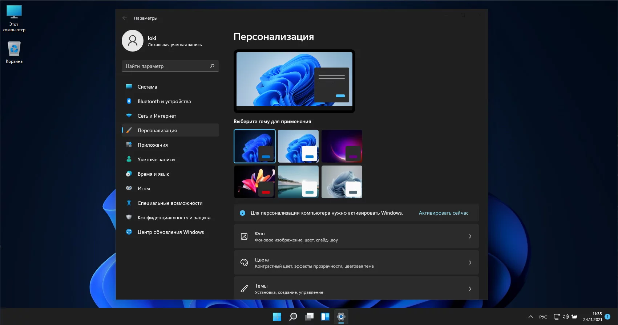
Task: Click the search magnifier in settings search box
Action: [x=212, y=66]
